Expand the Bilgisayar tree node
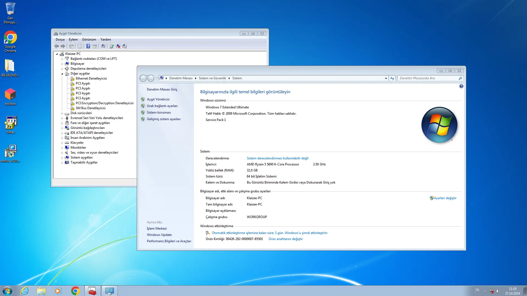527x296 pixels. tap(62, 64)
